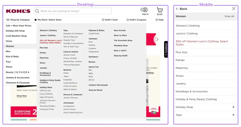Select Men category
This screenshot has width=241, height=127.
[x=8, y=51]
